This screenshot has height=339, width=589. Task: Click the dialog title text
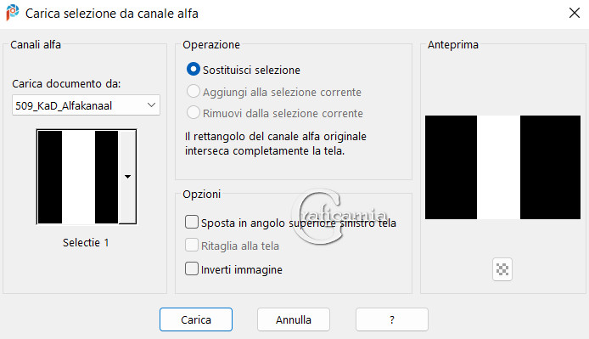tap(111, 14)
